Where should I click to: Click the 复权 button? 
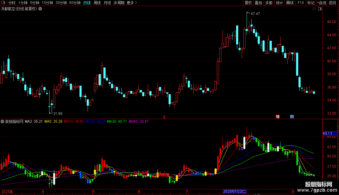(248, 3)
